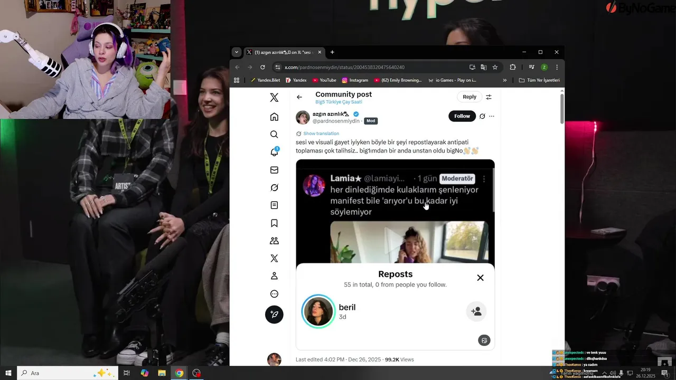Go to Home in the X sidebar
Image resolution: width=676 pixels, height=380 pixels.
[274, 117]
